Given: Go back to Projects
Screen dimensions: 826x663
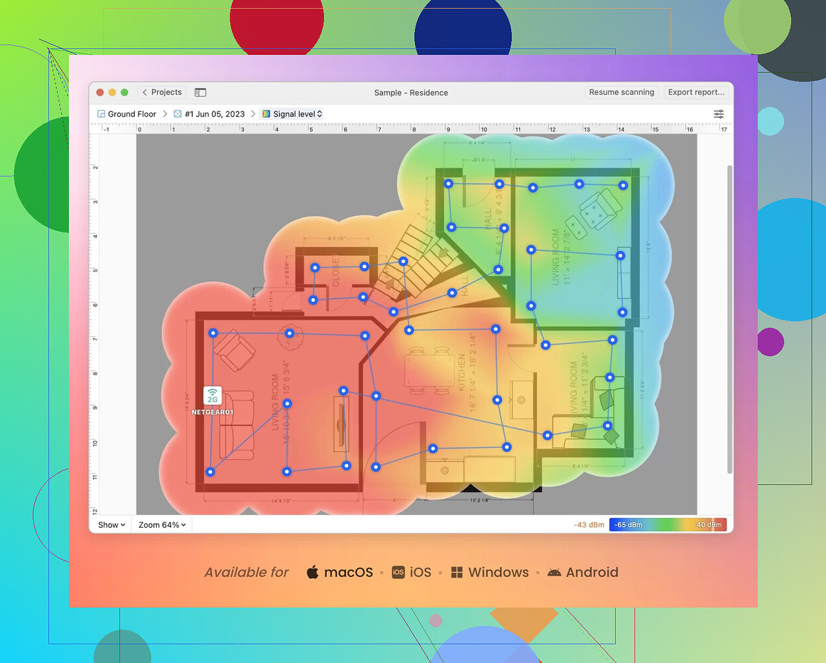Looking at the screenshot, I should click(161, 92).
